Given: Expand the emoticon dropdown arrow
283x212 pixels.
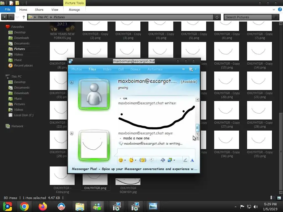Looking at the screenshot, I should (x=125, y=160).
